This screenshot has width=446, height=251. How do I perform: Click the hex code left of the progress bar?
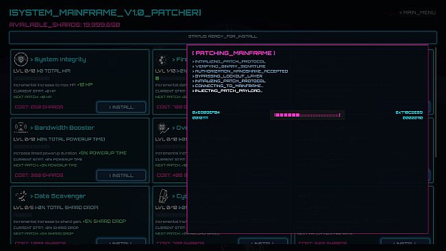tap(206, 112)
